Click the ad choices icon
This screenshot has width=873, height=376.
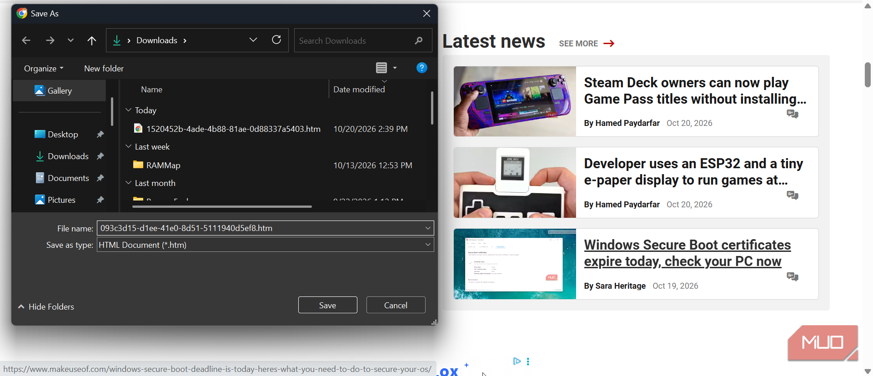pos(517,361)
